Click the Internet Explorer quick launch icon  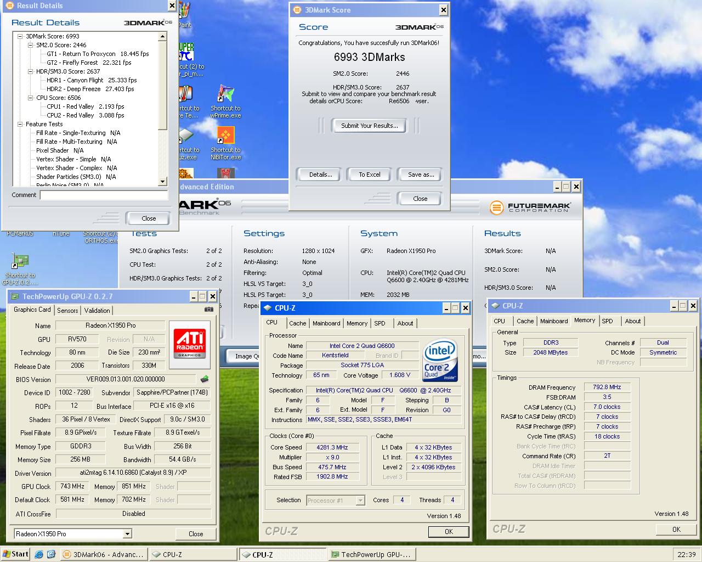point(39,554)
